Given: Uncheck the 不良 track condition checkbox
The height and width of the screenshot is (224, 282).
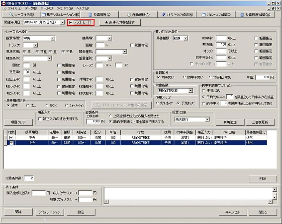Looking at the screenshot, I should click(63, 52).
